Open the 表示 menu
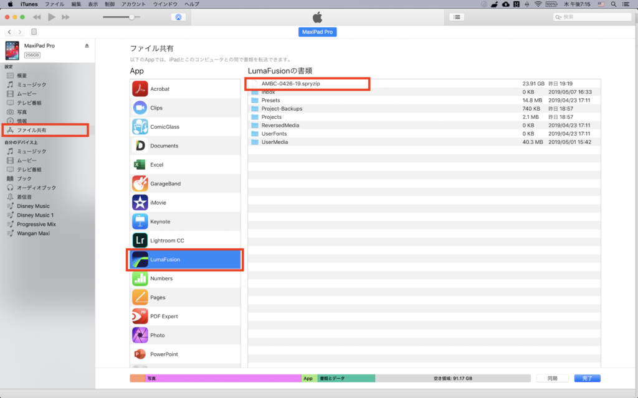638x398 pixels. click(x=93, y=4)
